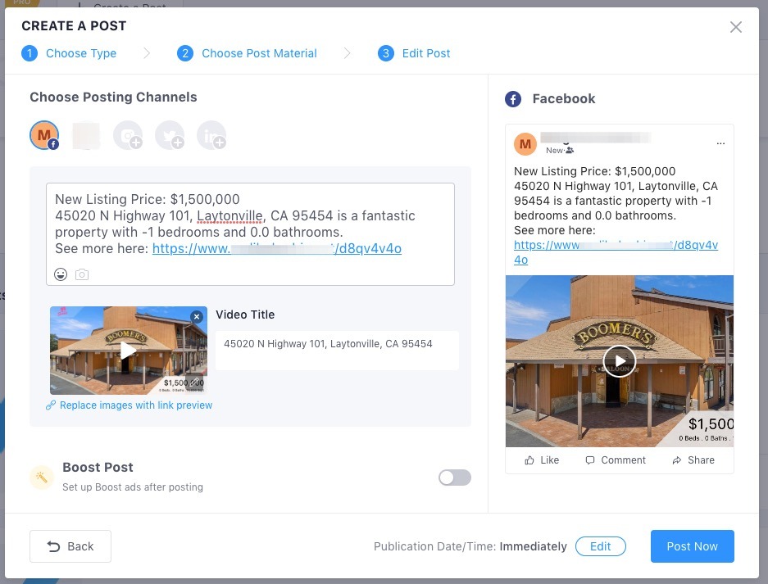The height and width of the screenshot is (584, 768).
Task: Click the 'CREATE A POST' dialog title
Action: click(x=74, y=26)
